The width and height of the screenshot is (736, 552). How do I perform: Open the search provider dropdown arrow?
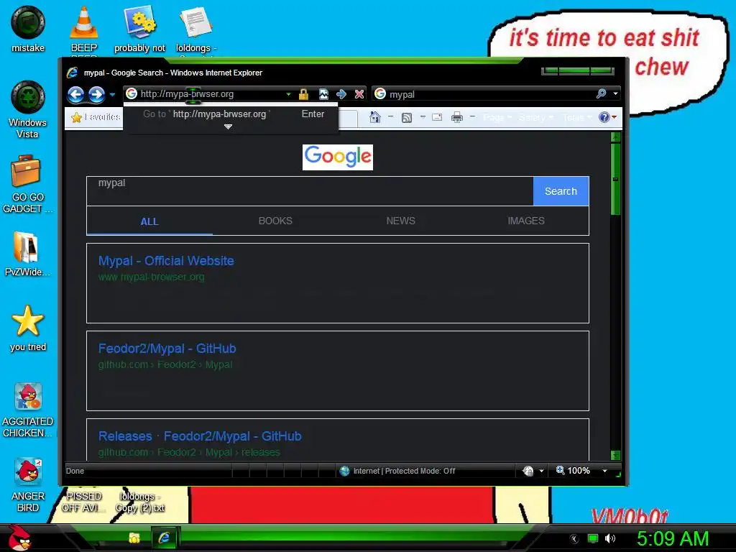click(x=615, y=94)
